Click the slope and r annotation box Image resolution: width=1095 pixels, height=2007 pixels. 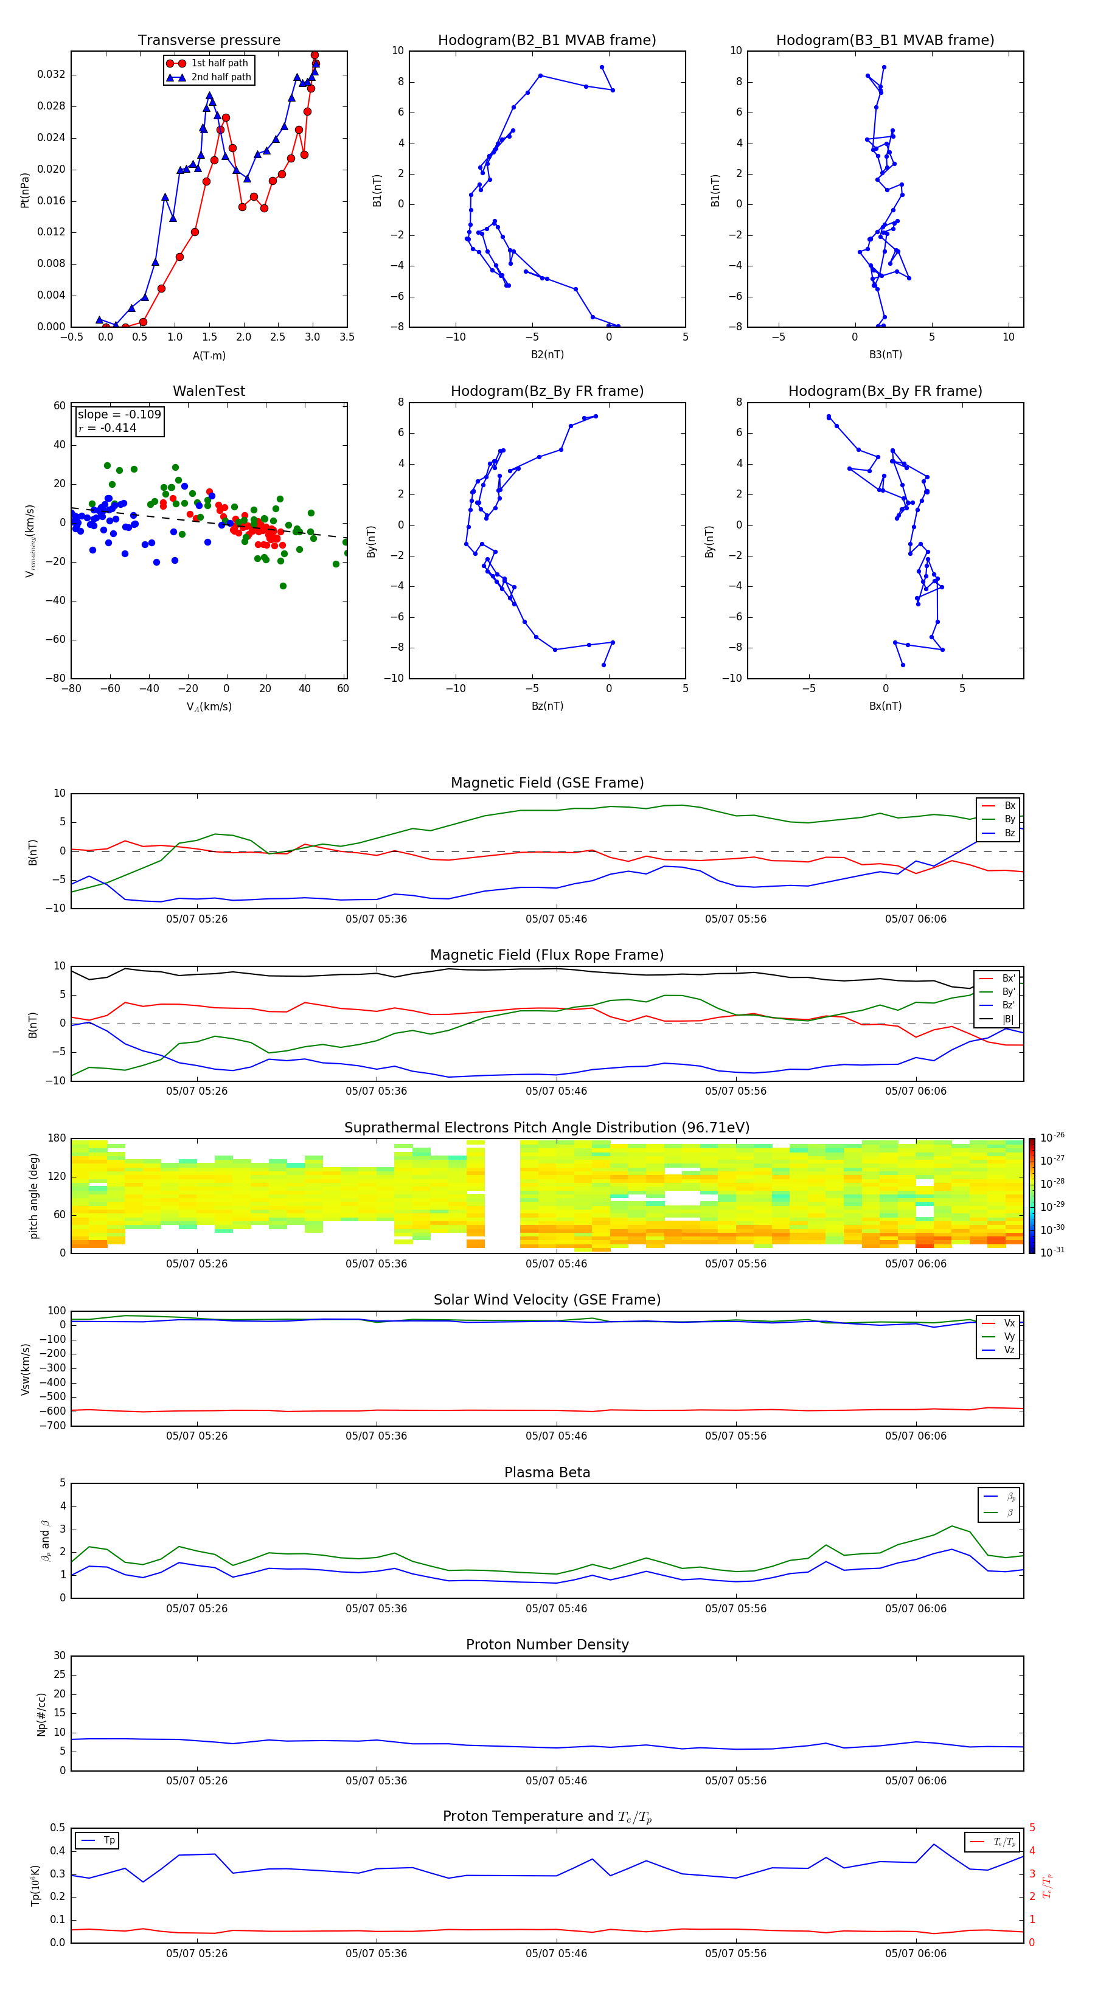(x=119, y=421)
